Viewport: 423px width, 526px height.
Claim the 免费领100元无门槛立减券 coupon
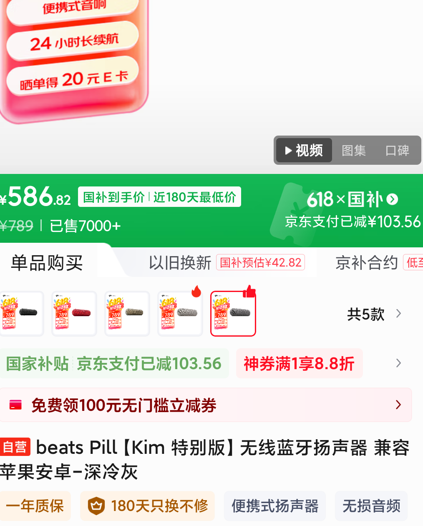point(206,405)
